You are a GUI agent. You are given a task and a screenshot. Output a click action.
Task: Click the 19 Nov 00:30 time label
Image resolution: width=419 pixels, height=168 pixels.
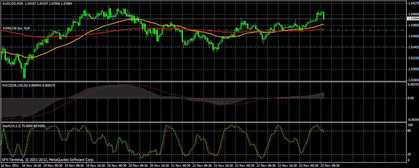click(x=54, y=165)
